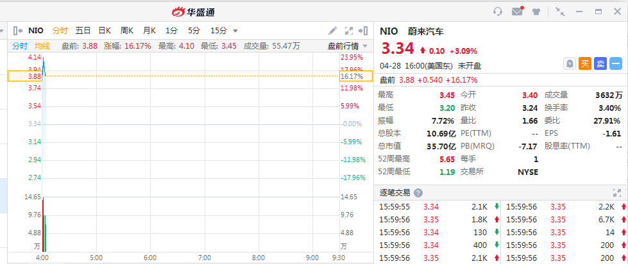Click the 蔚来汽车 stock name
The height and width of the screenshot is (264, 628).
[x=426, y=31]
